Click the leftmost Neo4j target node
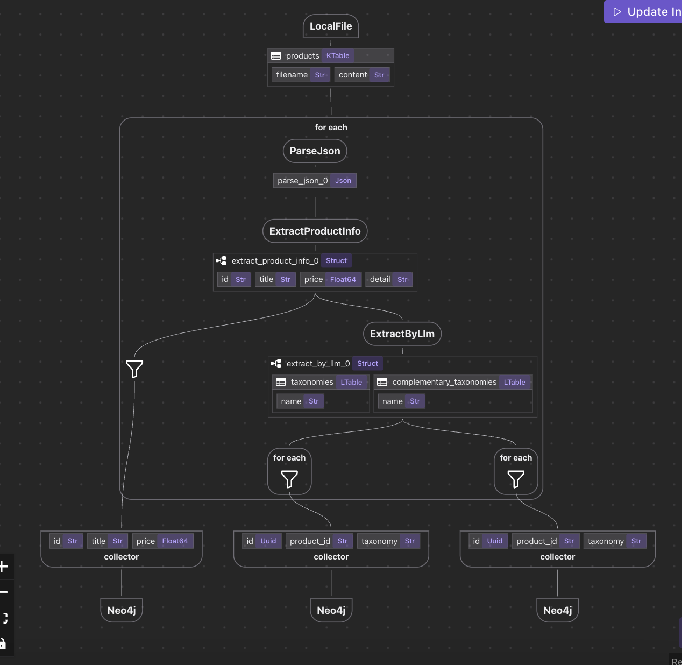The image size is (682, 665). pos(122,611)
